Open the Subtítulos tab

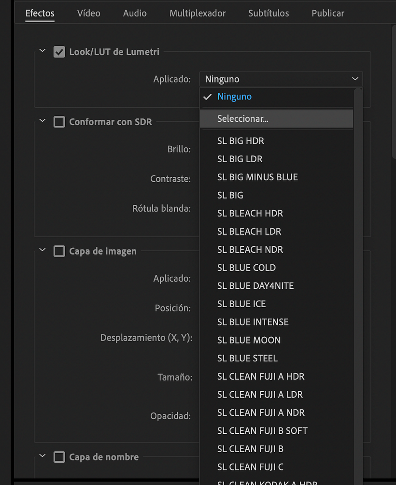tap(269, 14)
